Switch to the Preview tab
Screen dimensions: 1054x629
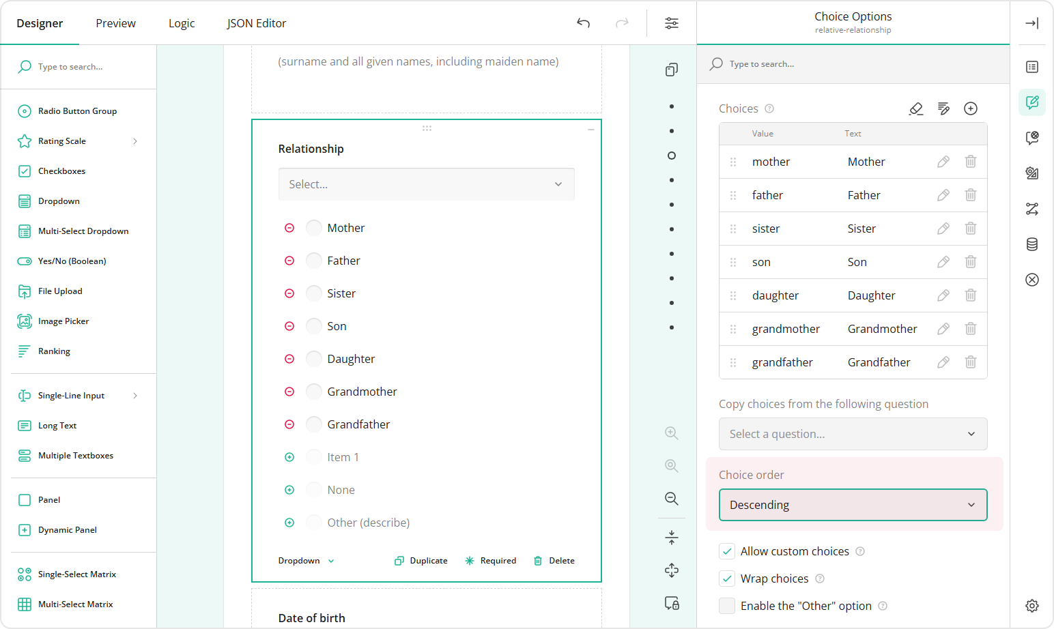[115, 23]
